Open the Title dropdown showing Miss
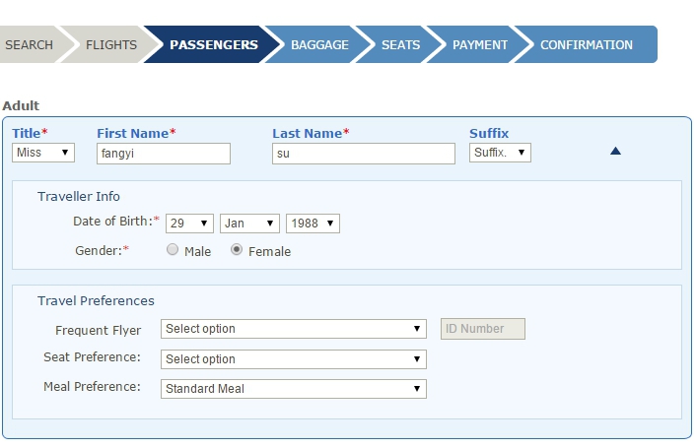Screen dimensions: 697x448 [43, 153]
